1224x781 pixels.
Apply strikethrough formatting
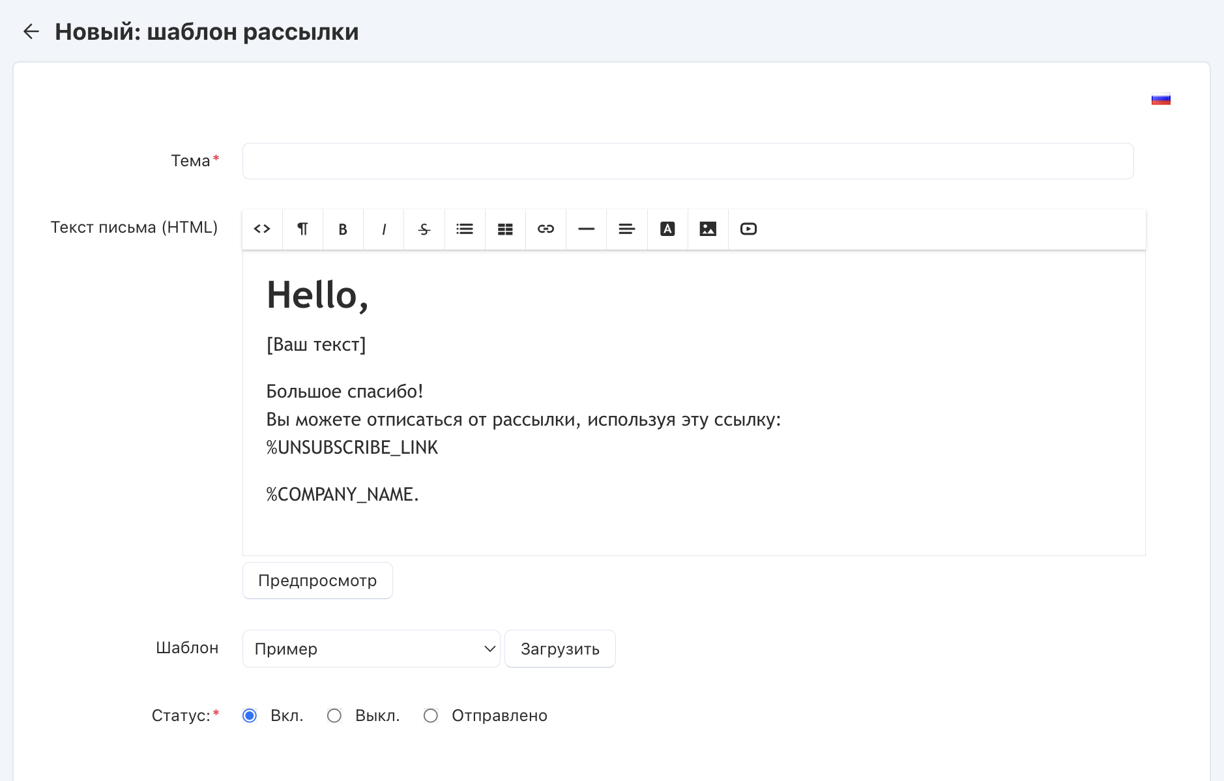tap(424, 229)
